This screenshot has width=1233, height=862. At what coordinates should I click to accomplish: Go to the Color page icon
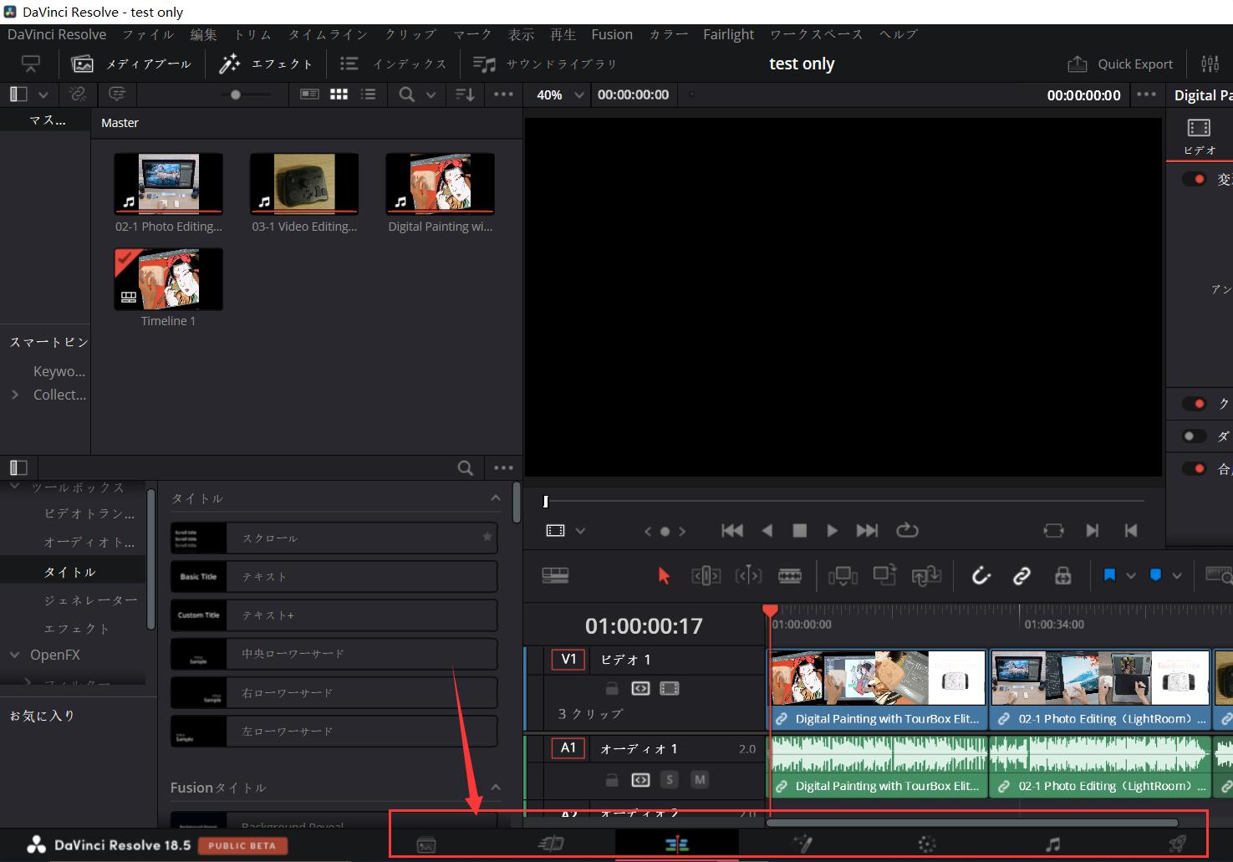927,844
